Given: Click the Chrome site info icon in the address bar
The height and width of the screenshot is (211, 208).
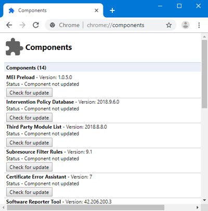Looking at the screenshot, I should [x=53, y=25].
